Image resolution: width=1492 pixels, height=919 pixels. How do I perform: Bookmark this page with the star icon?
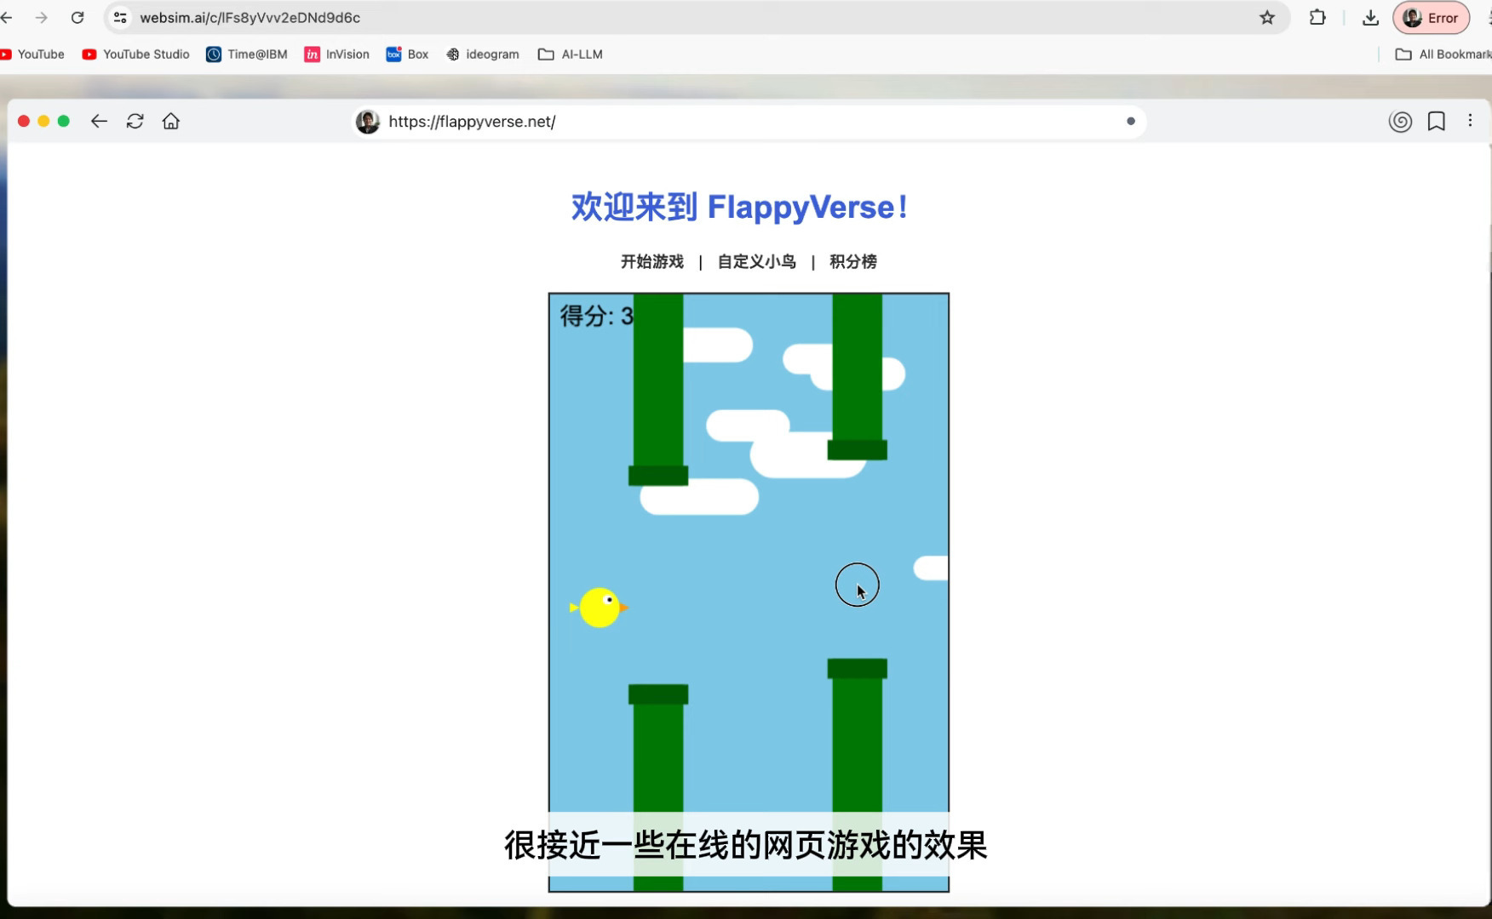coord(1267,18)
